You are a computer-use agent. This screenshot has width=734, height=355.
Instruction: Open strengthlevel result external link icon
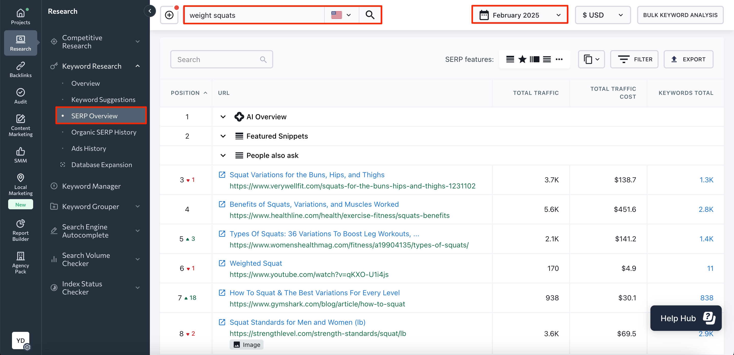coord(222,322)
